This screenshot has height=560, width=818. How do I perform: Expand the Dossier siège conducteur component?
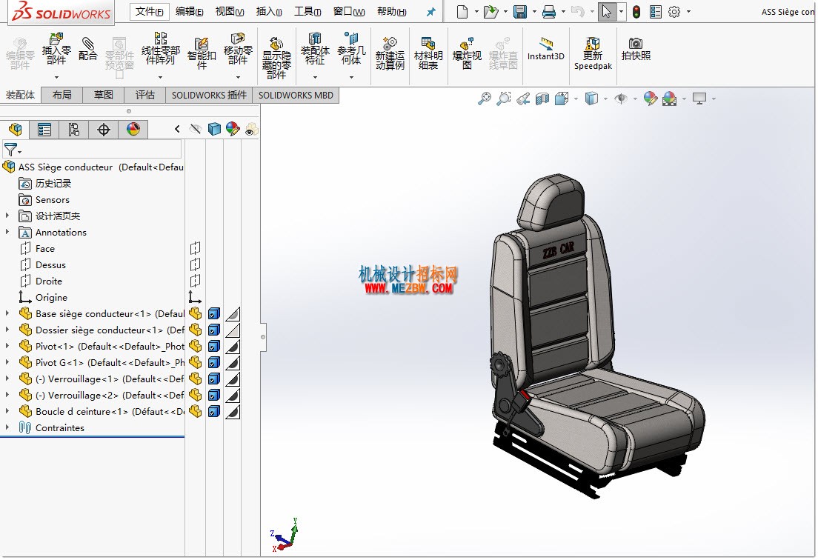[x=7, y=330]
